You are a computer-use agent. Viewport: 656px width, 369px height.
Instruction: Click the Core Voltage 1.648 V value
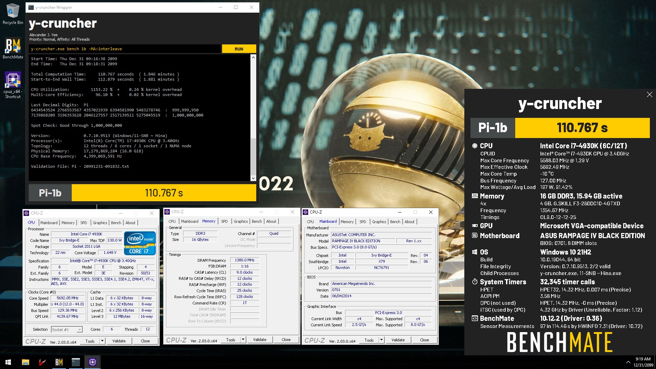110,252
